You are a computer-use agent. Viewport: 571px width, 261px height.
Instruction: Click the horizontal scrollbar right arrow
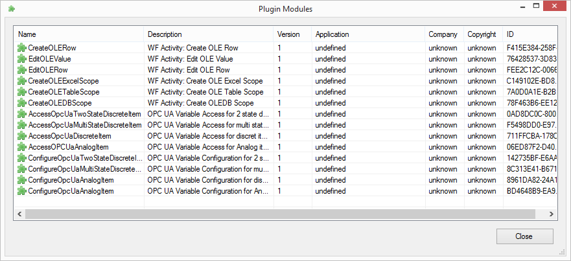(x=551, y=213)
